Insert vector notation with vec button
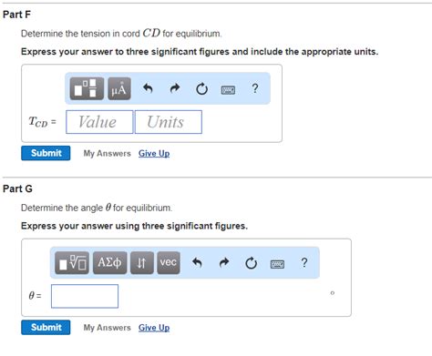The image size is (432, 356). 169,263
